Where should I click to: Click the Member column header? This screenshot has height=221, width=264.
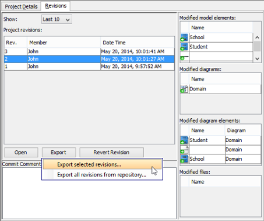coord(64,43)
